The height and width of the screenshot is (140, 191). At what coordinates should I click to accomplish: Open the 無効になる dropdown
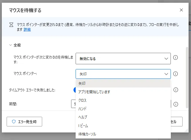pos(123,59)
